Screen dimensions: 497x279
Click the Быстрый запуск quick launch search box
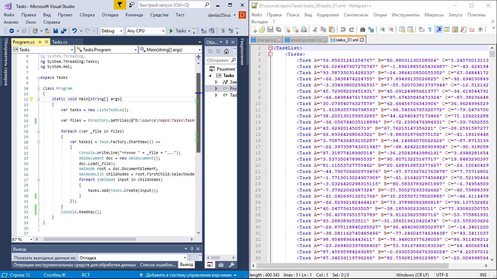174,5
